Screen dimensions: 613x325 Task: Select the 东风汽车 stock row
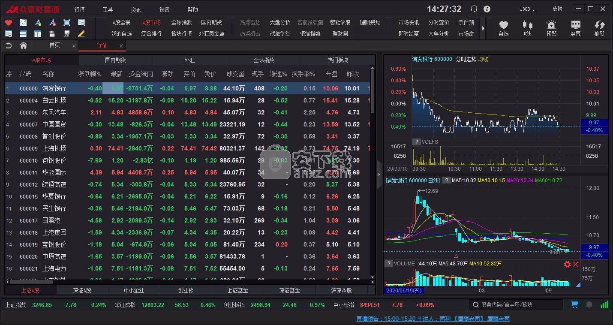pyautogui.click(x=187, y=112)
